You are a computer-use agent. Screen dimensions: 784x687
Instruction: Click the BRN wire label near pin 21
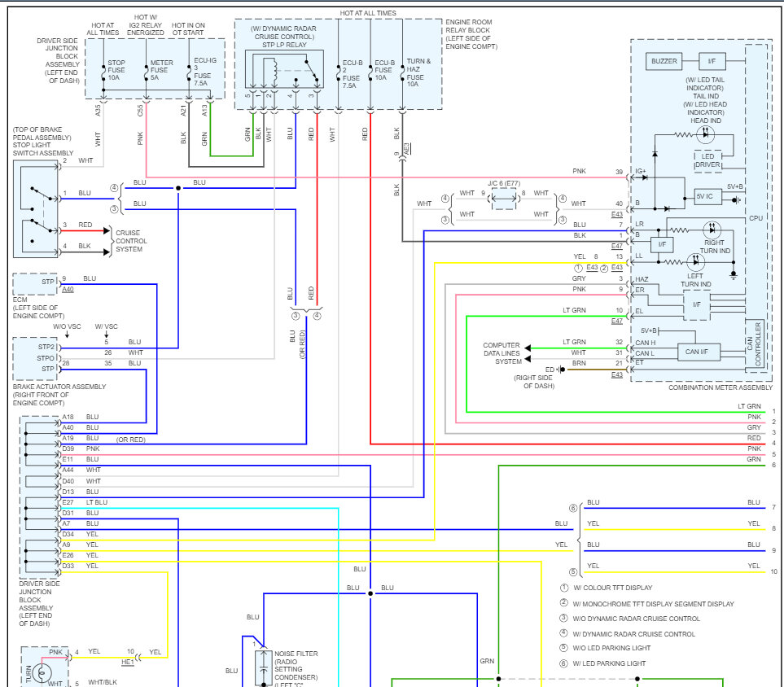pyautogui.click(x=579, y=363)
